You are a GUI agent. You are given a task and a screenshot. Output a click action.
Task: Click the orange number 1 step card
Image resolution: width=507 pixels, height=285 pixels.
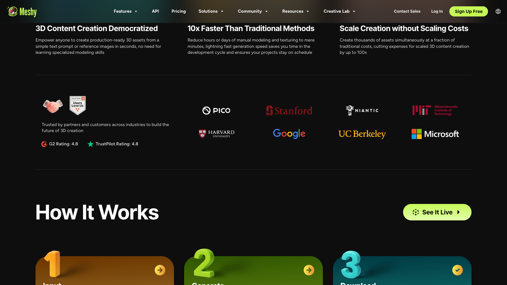pyautogui.click(x=105, y=270)
